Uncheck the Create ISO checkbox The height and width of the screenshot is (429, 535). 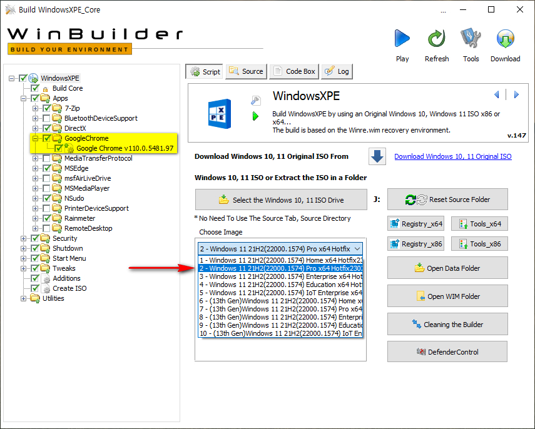coord(34,288)
